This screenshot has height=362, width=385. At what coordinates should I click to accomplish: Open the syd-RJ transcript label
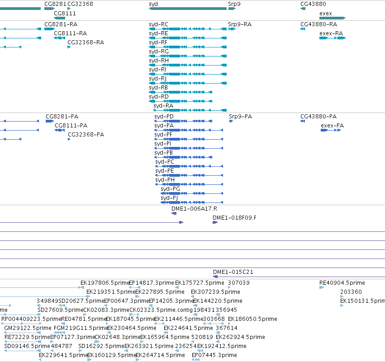[157, 79]
